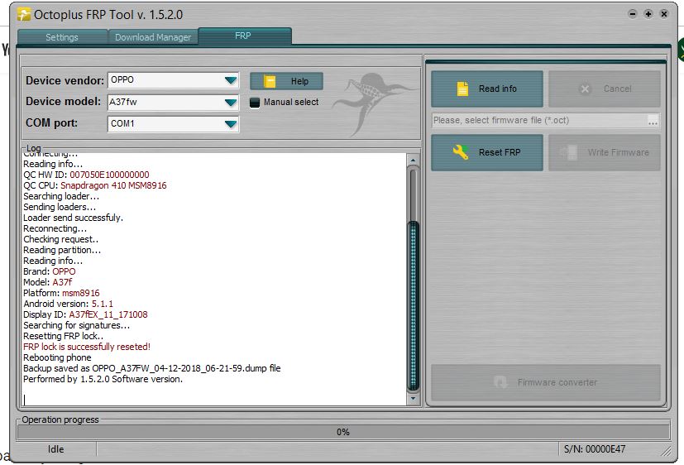
Task: Click the Read info document icon
Action: coord(462,89)
